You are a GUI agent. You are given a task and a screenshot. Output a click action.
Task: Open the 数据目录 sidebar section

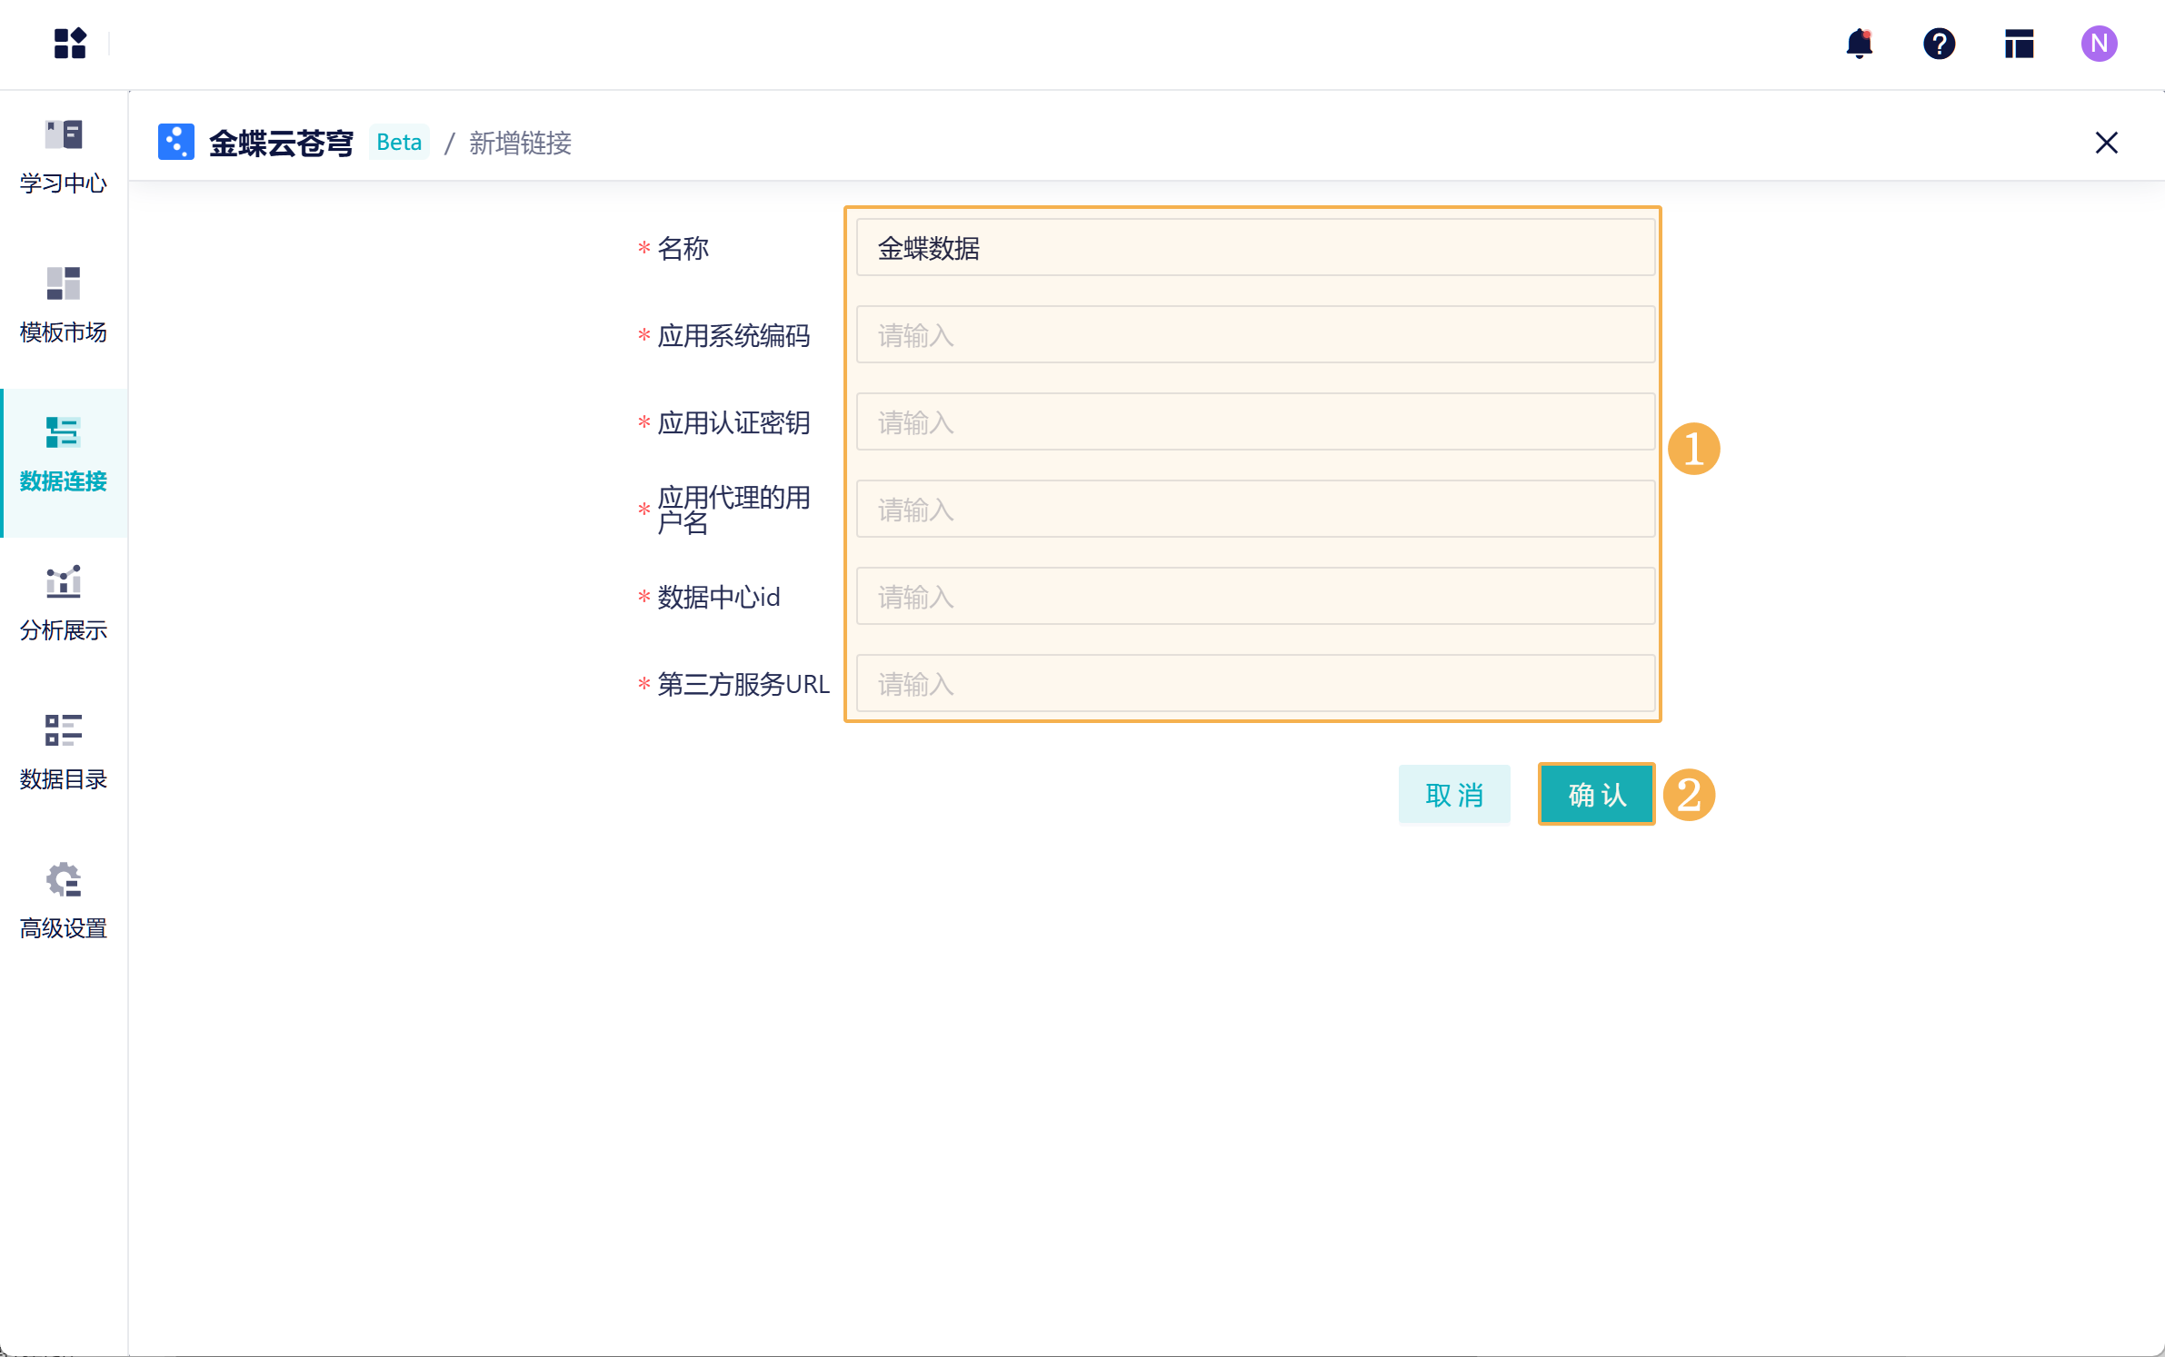[x=63, y=751]
